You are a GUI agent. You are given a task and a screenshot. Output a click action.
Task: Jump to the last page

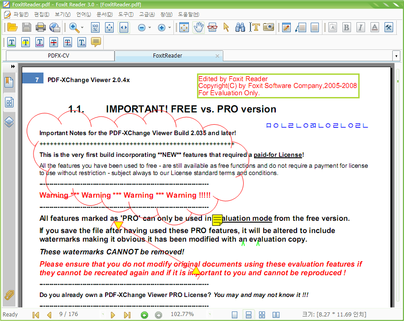[x=127, y=315]
